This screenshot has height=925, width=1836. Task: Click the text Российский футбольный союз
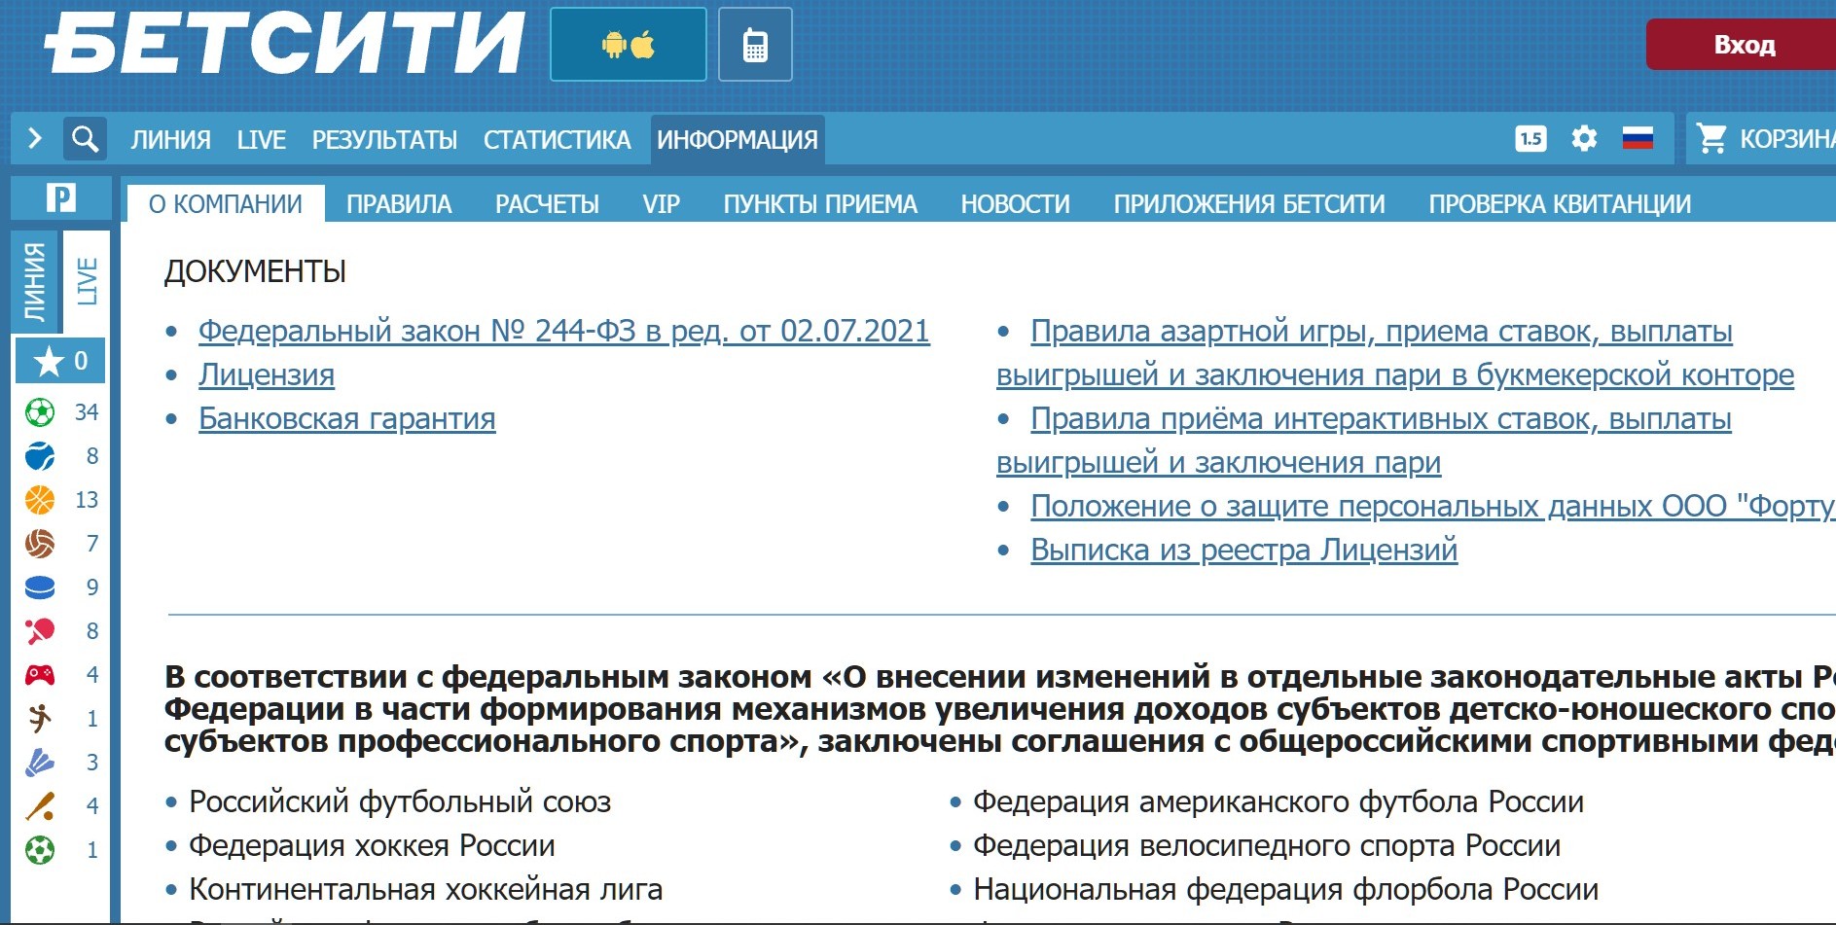coord(400,801)
